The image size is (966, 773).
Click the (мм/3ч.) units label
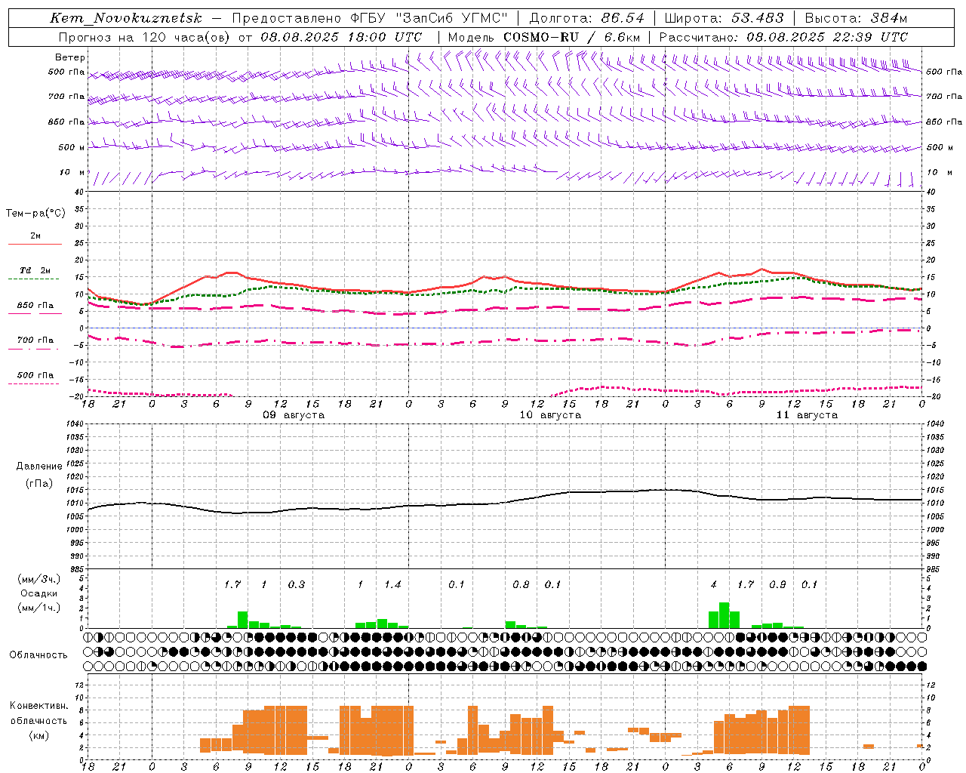tap(38, 580)
